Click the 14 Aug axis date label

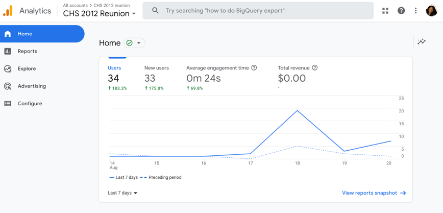coord(113,165)
